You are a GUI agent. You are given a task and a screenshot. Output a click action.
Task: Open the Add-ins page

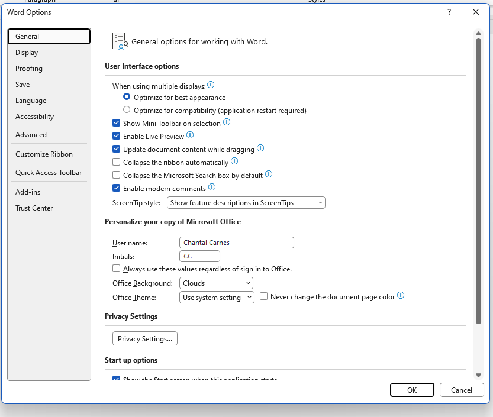click(x=49, y=192)
